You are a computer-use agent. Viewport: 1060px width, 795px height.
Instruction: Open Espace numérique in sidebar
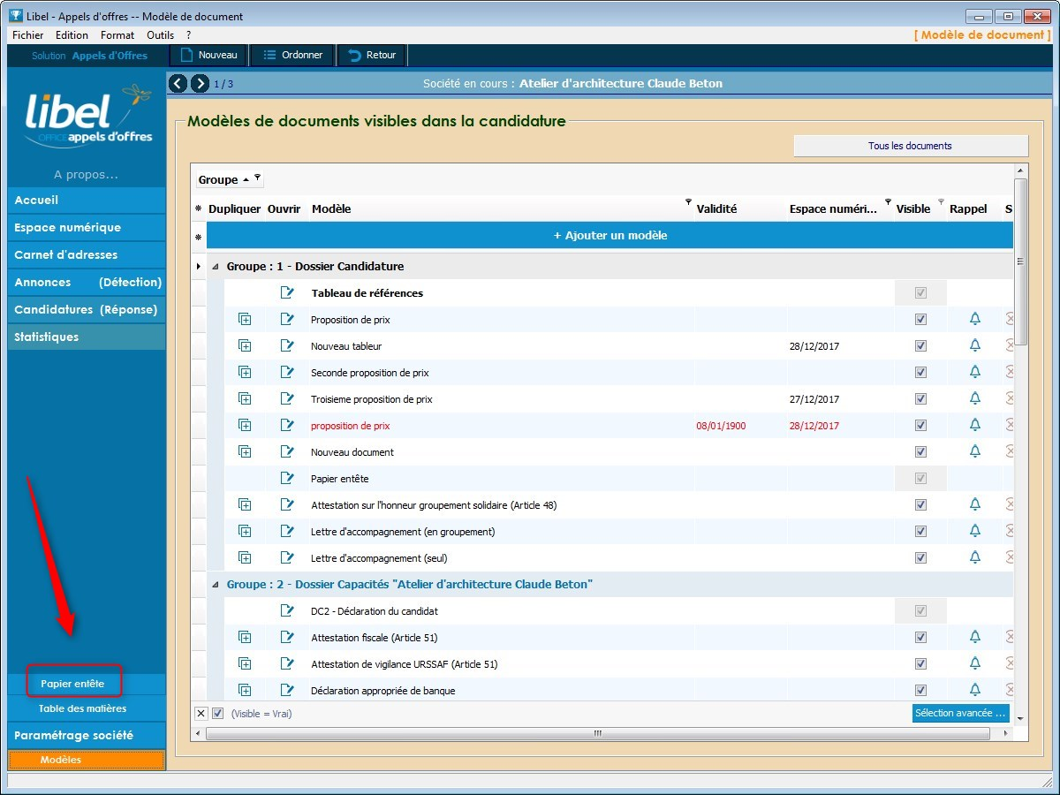click(87, 227)
